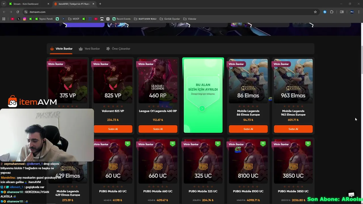Screen dimensions: 363x204
Task: Click the arrow circle on green banner
Action: [x=202, y=108]
